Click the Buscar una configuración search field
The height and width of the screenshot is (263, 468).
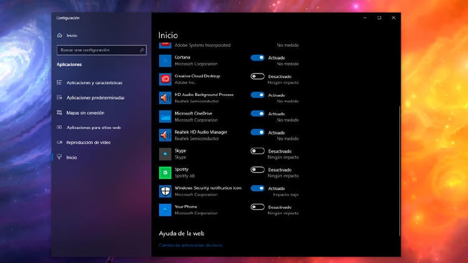point(99,50)
